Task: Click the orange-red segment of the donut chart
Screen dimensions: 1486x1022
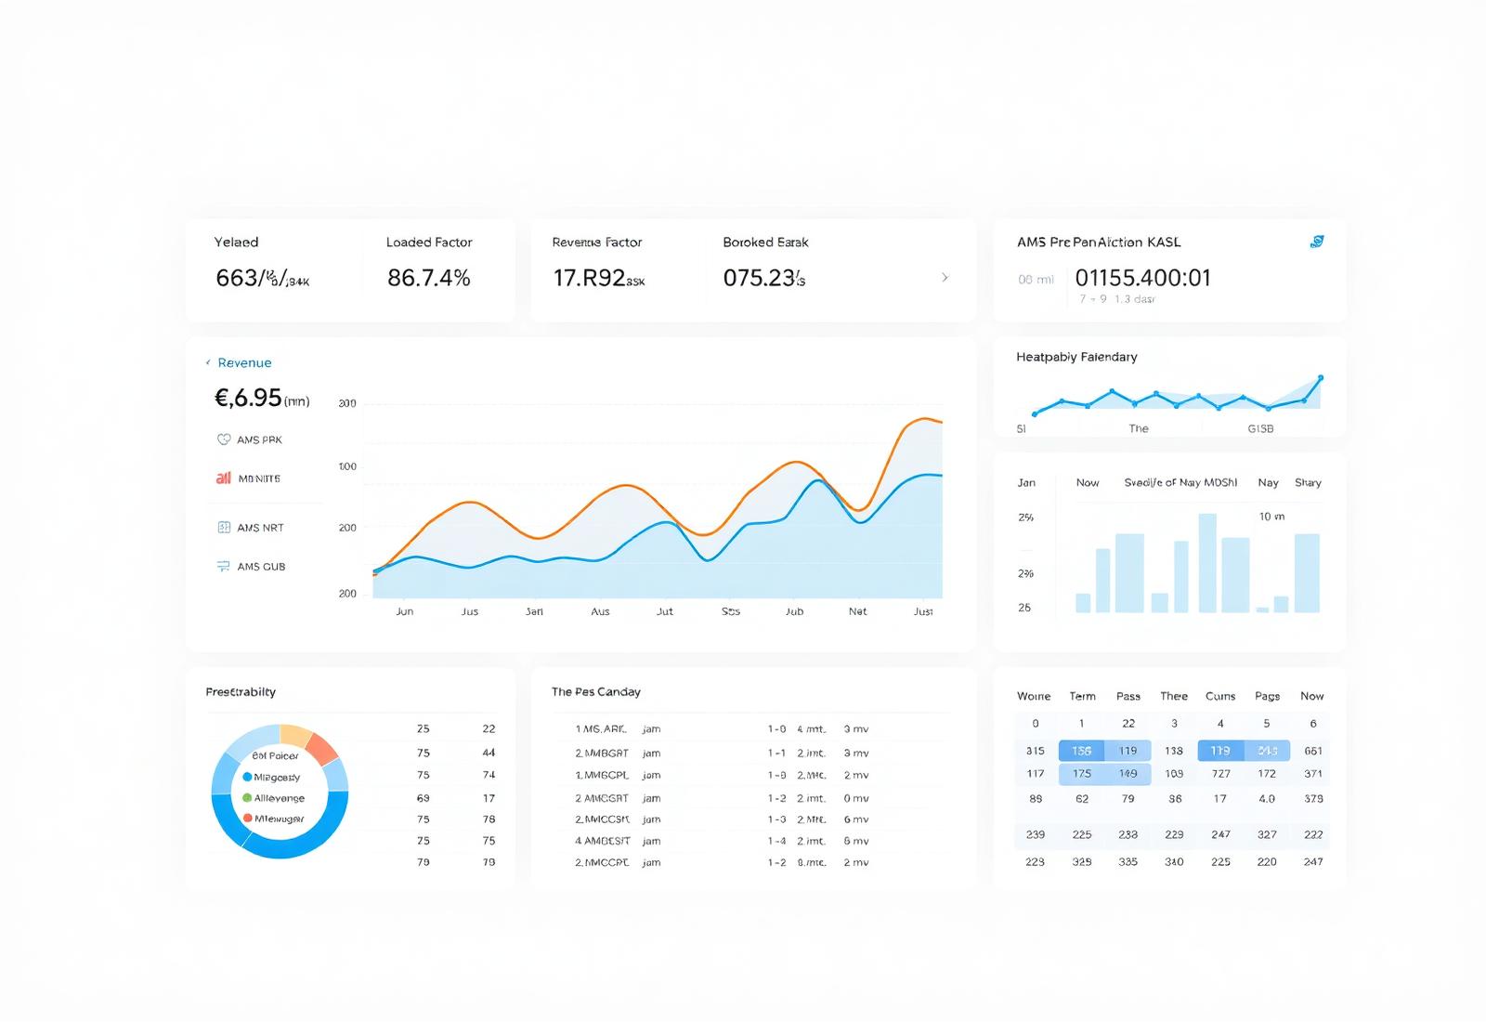Action: [x=322, y=747]
